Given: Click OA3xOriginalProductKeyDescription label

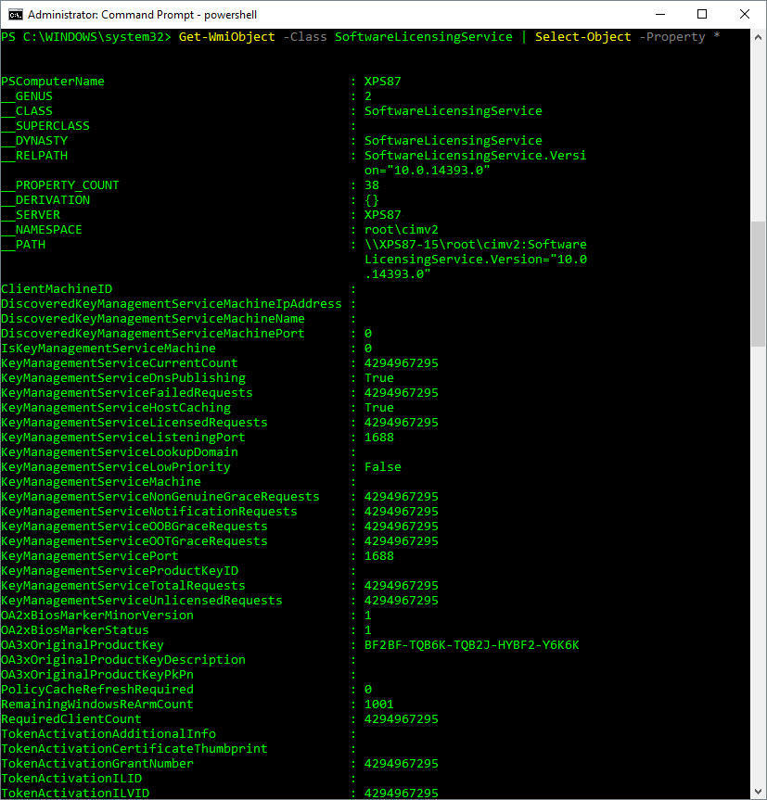Looking at the screenshot, I should click(x=123, y=659).
